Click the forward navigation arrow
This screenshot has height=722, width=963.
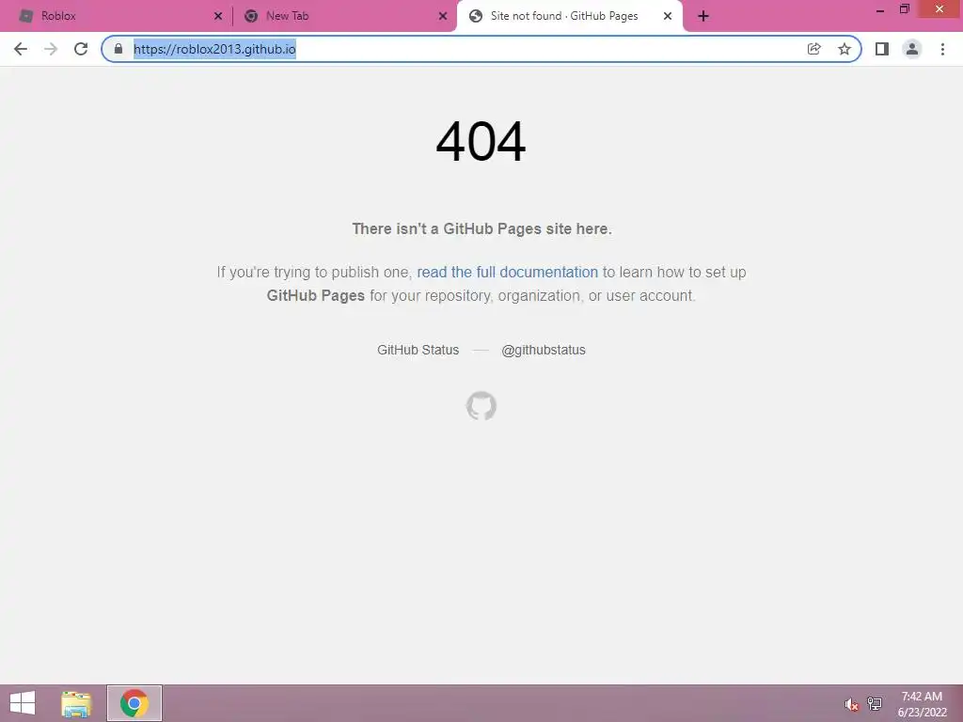coord(51,49)
